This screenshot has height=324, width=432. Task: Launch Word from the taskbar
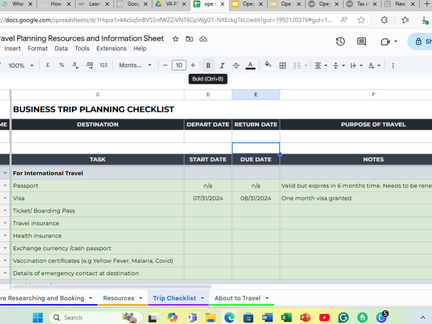click(x=267, y=318)
